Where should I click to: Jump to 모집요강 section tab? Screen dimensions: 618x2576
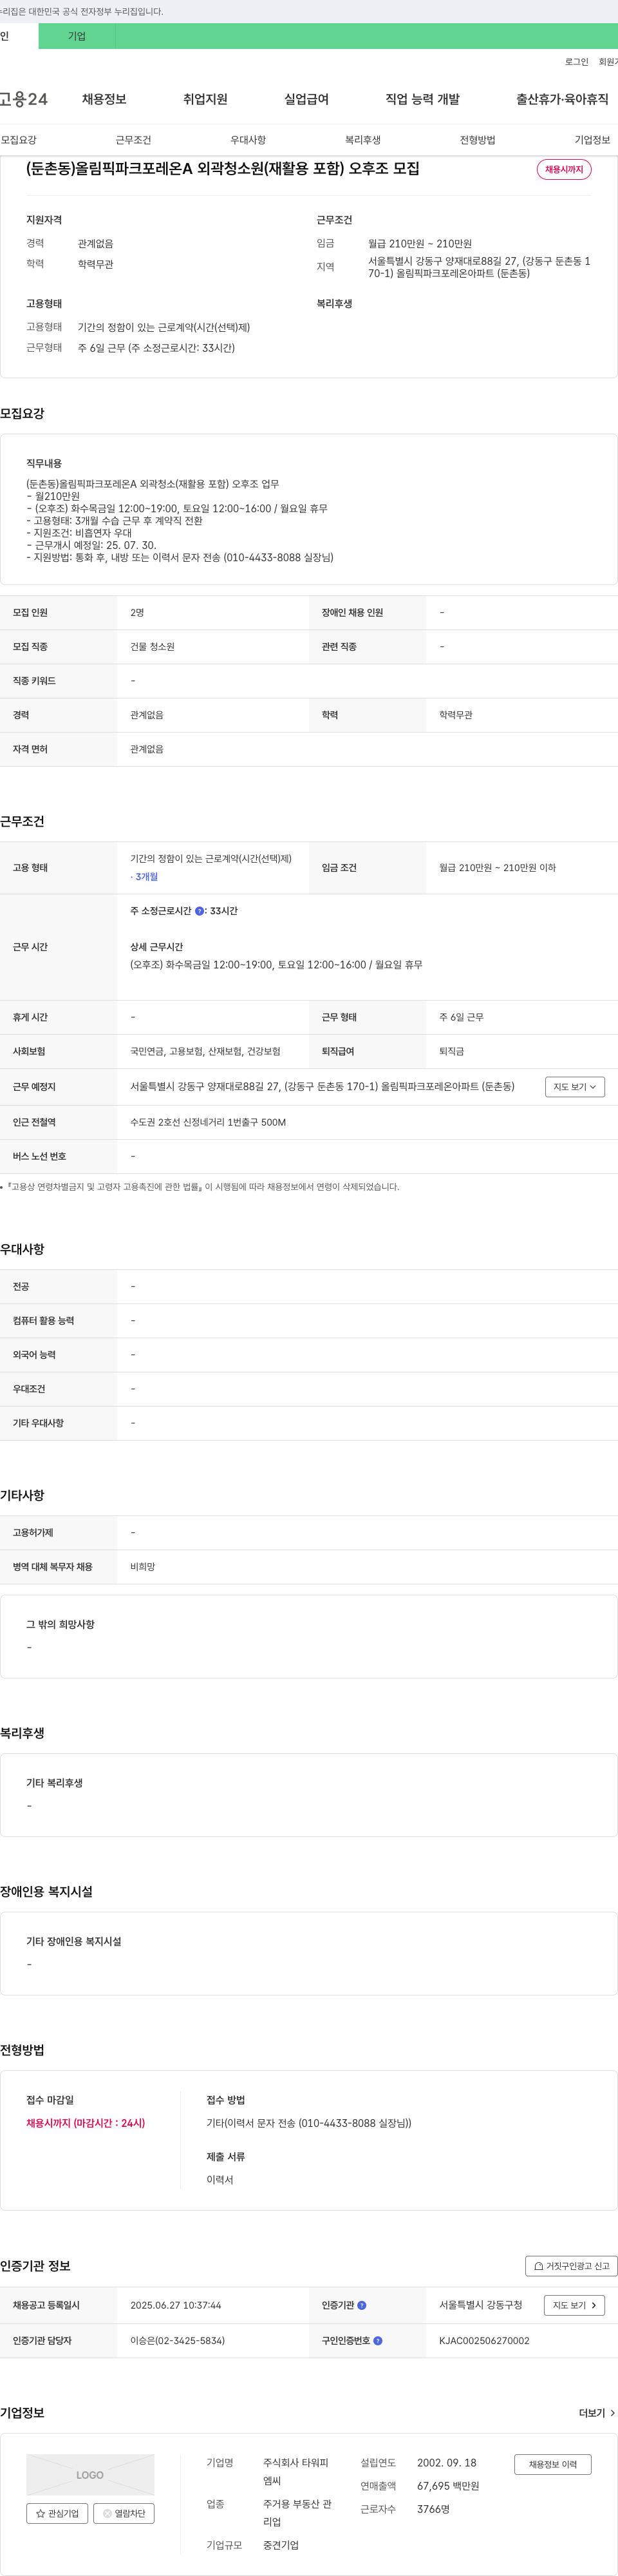pyautogui.click(x=18, y=140)
